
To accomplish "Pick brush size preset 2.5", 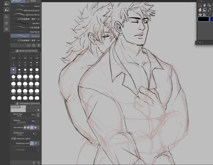I will tap(37, 57).
